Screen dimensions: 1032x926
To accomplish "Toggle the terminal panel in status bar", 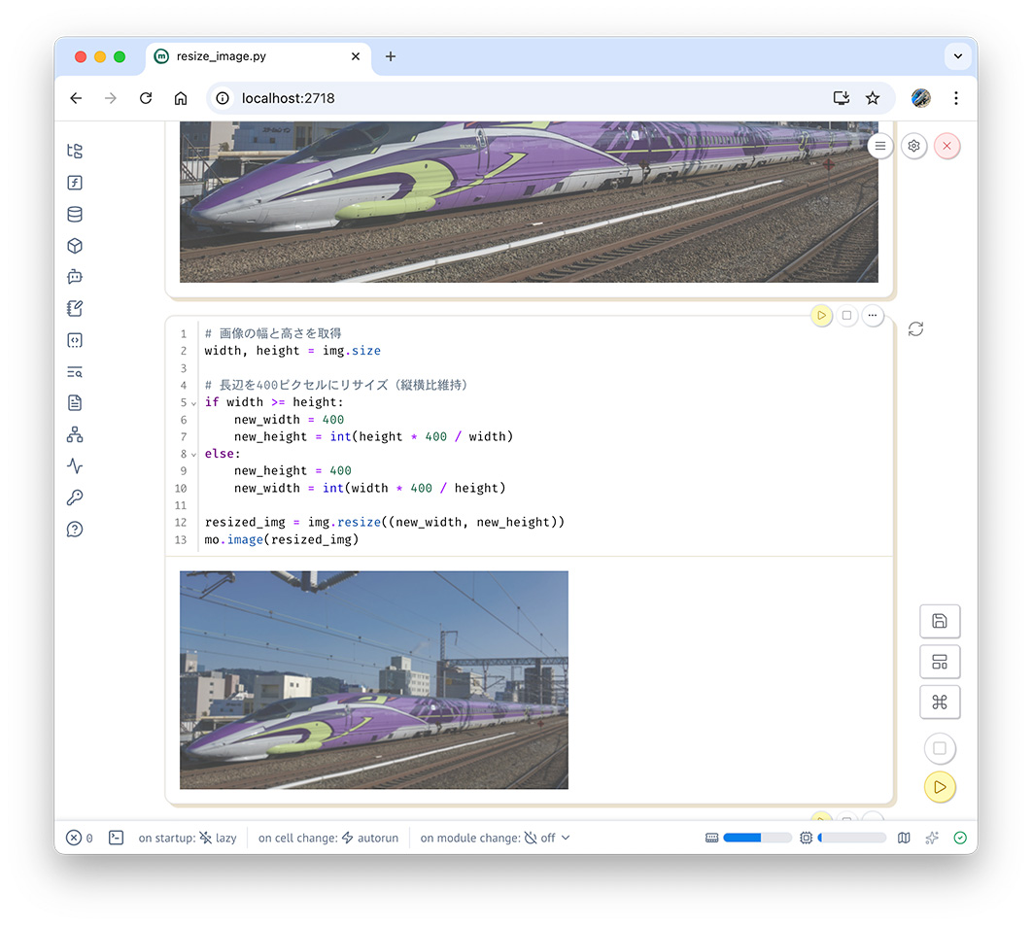I will coord(116,838).
